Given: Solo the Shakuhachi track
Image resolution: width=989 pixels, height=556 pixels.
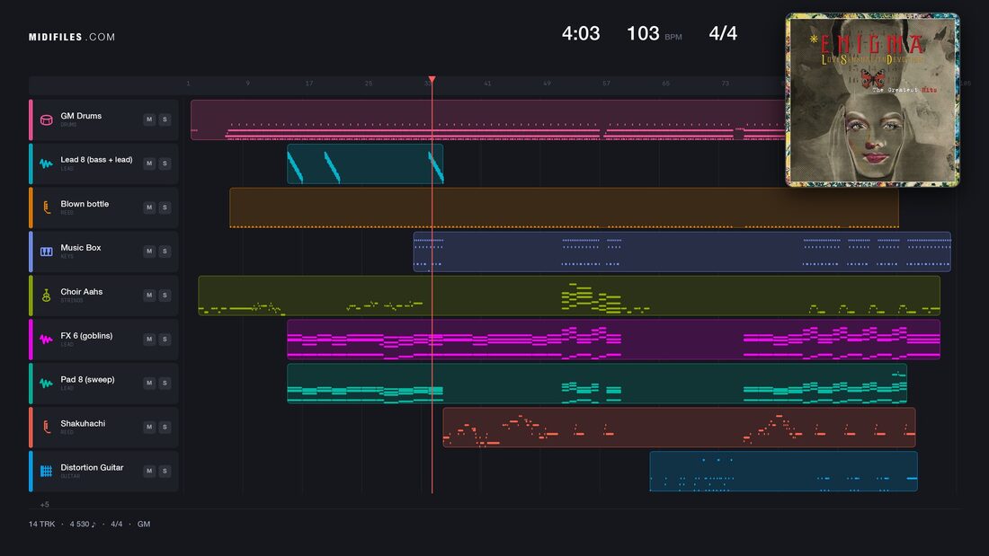Looking at the screenshot, I should click(x=165, y=427).
